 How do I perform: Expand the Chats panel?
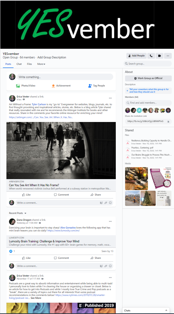(146, 310)
